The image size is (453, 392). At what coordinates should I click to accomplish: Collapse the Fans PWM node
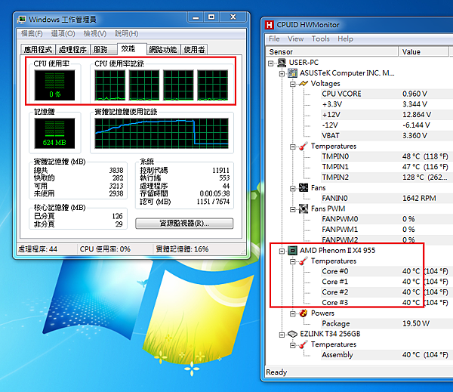(x=293, y=209)
